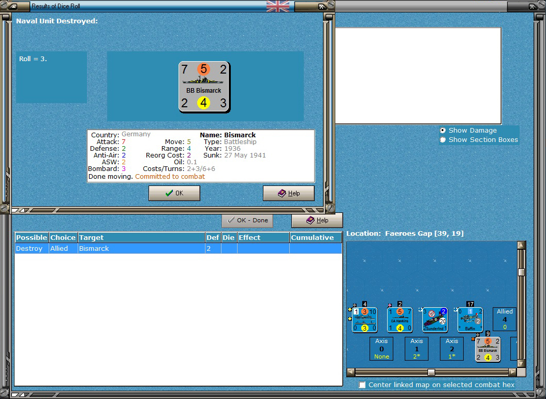Click the 'Roll = 3.' result text
This screenshot has height=399, width=546.
tap(33, 59)
